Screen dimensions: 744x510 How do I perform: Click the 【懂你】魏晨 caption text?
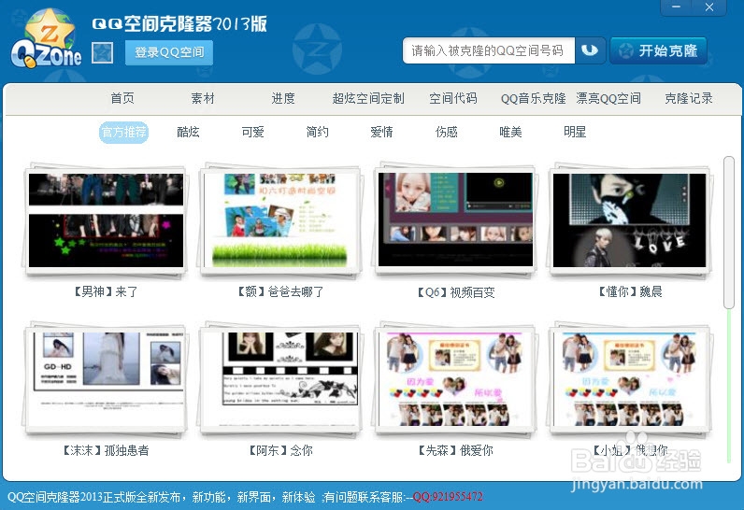click(630, 291)
